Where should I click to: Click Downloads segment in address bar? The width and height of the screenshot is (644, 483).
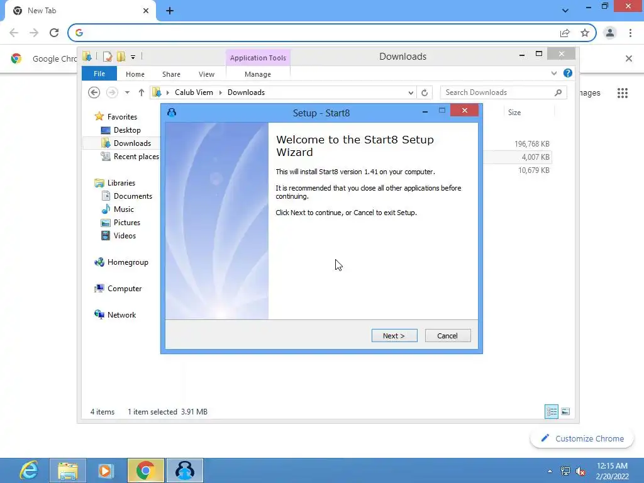246,92
